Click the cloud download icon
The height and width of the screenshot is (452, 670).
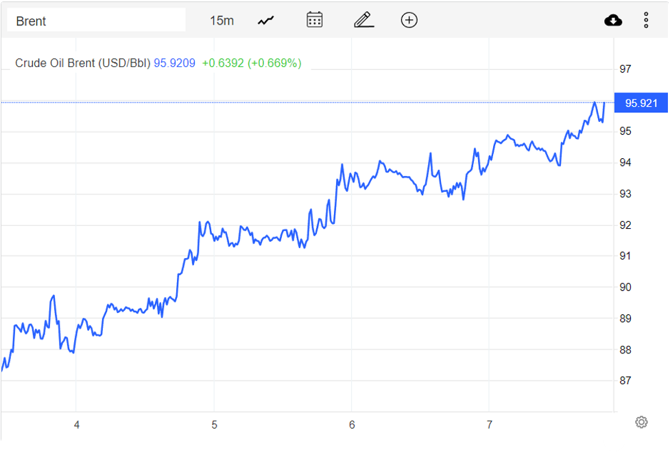pyautogui.click(x=613, y=21)
